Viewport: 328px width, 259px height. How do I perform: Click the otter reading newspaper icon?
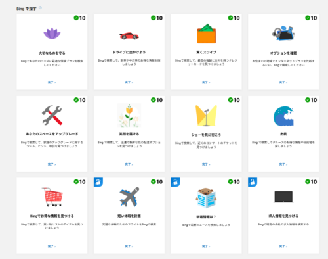pos(206,198)
